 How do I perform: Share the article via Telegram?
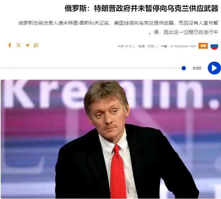pyautogui.click(x=27, y=45)
